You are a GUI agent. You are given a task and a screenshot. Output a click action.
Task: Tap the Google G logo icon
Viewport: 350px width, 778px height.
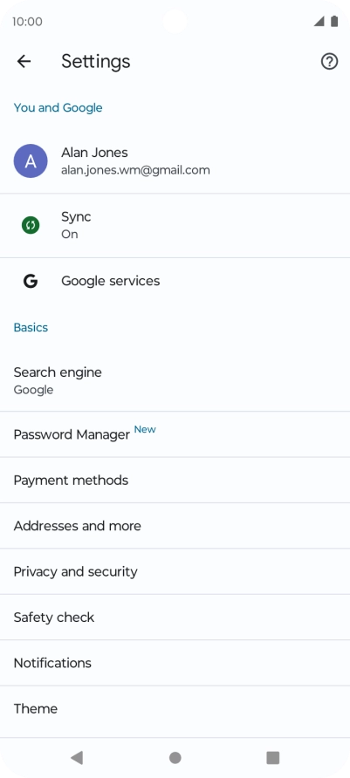pos(31,281)
